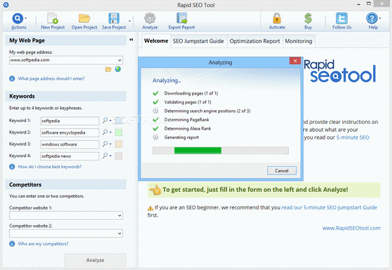Expand the Help dropdown arrow
The width and height of the screenshot is (392, 270).
(380, 18)
